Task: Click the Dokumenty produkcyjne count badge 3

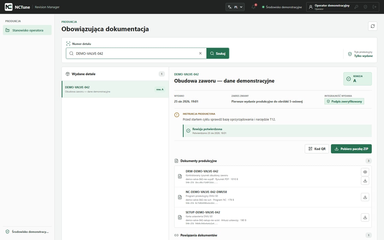Action: [x=368, y=161]
